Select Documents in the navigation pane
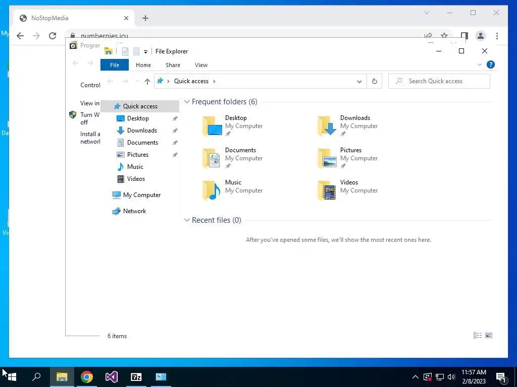Viewport: 517px width, 387px height. (142, 143)
